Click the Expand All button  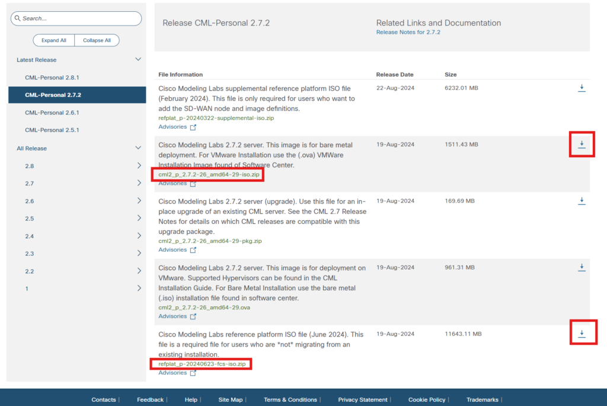click(x=54, y=40)
